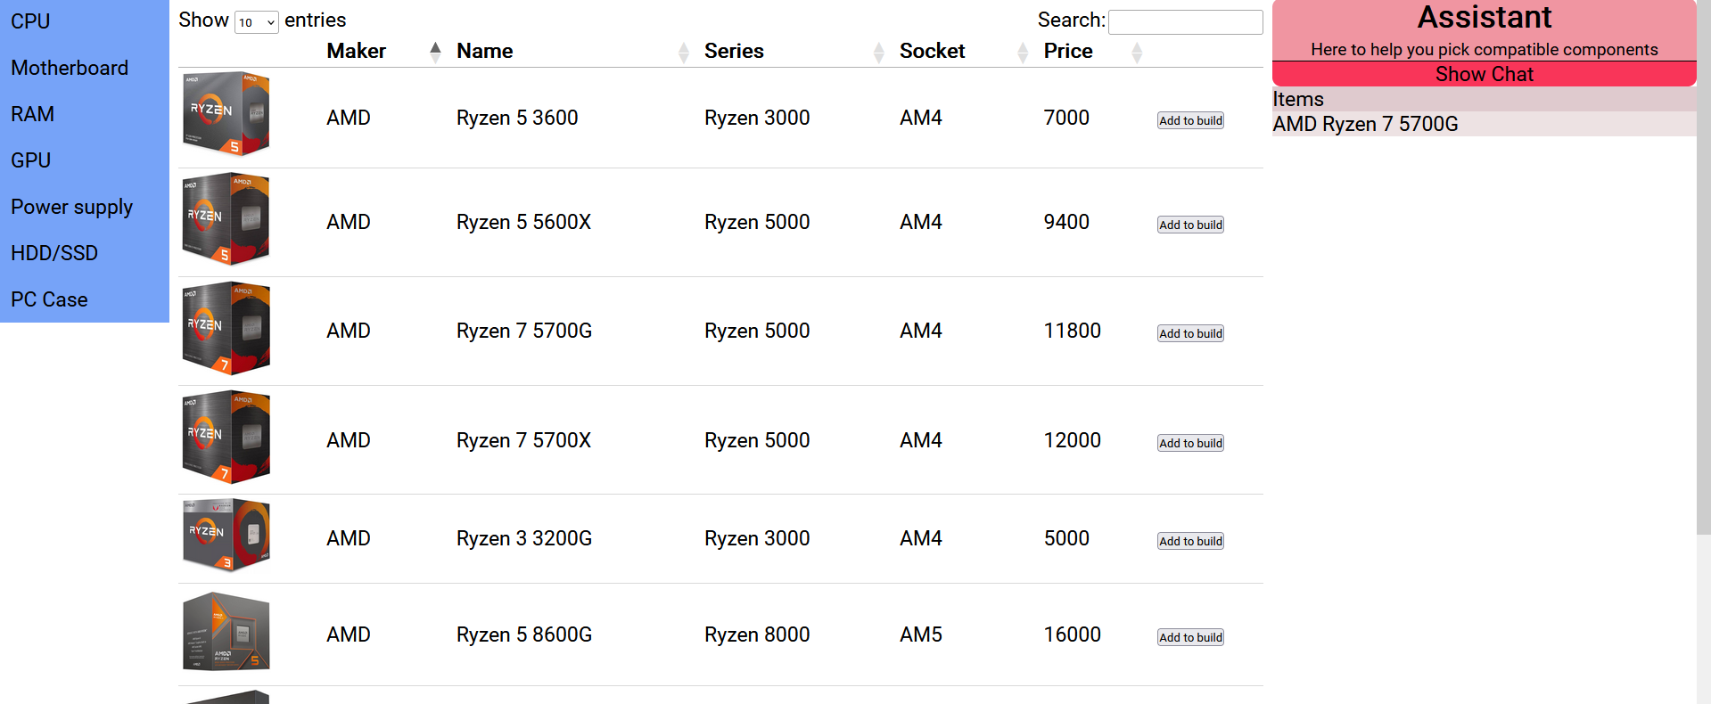The height and width of the screenshot is (704, 1711).
Task: Click the Ryzen 5 5600X name cell
Action: [523, 222]
